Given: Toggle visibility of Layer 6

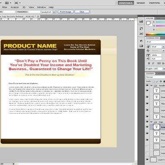Looking at the screenshot, I should (x=147, y=159).
